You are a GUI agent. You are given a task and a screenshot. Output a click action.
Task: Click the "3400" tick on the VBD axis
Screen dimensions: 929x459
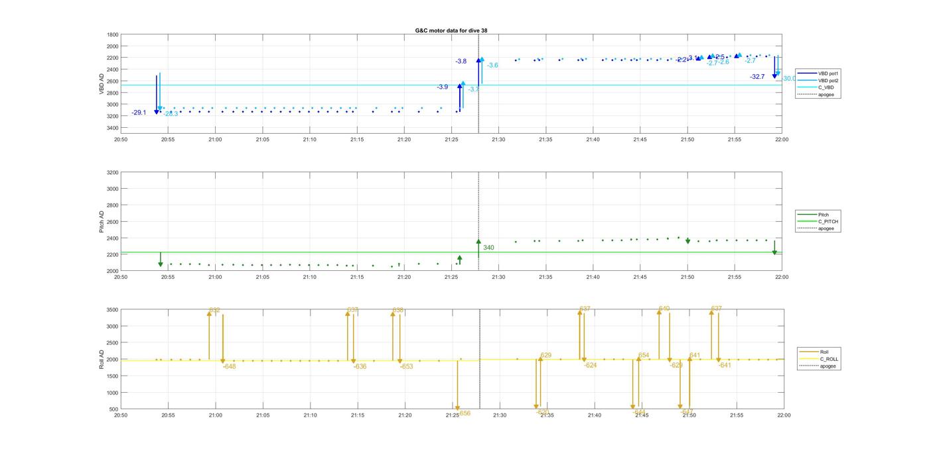(x=113, y=128)
